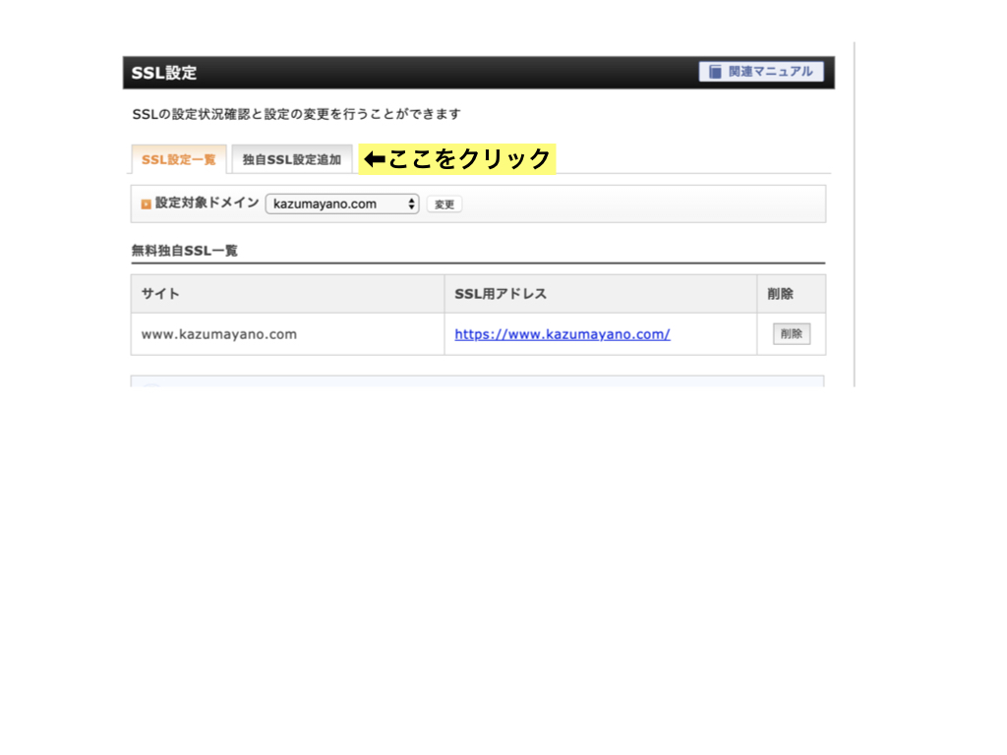Click the 設定対象ドメイン label text
Viewport: 1007px width, 755px height.
coord(207,203)
